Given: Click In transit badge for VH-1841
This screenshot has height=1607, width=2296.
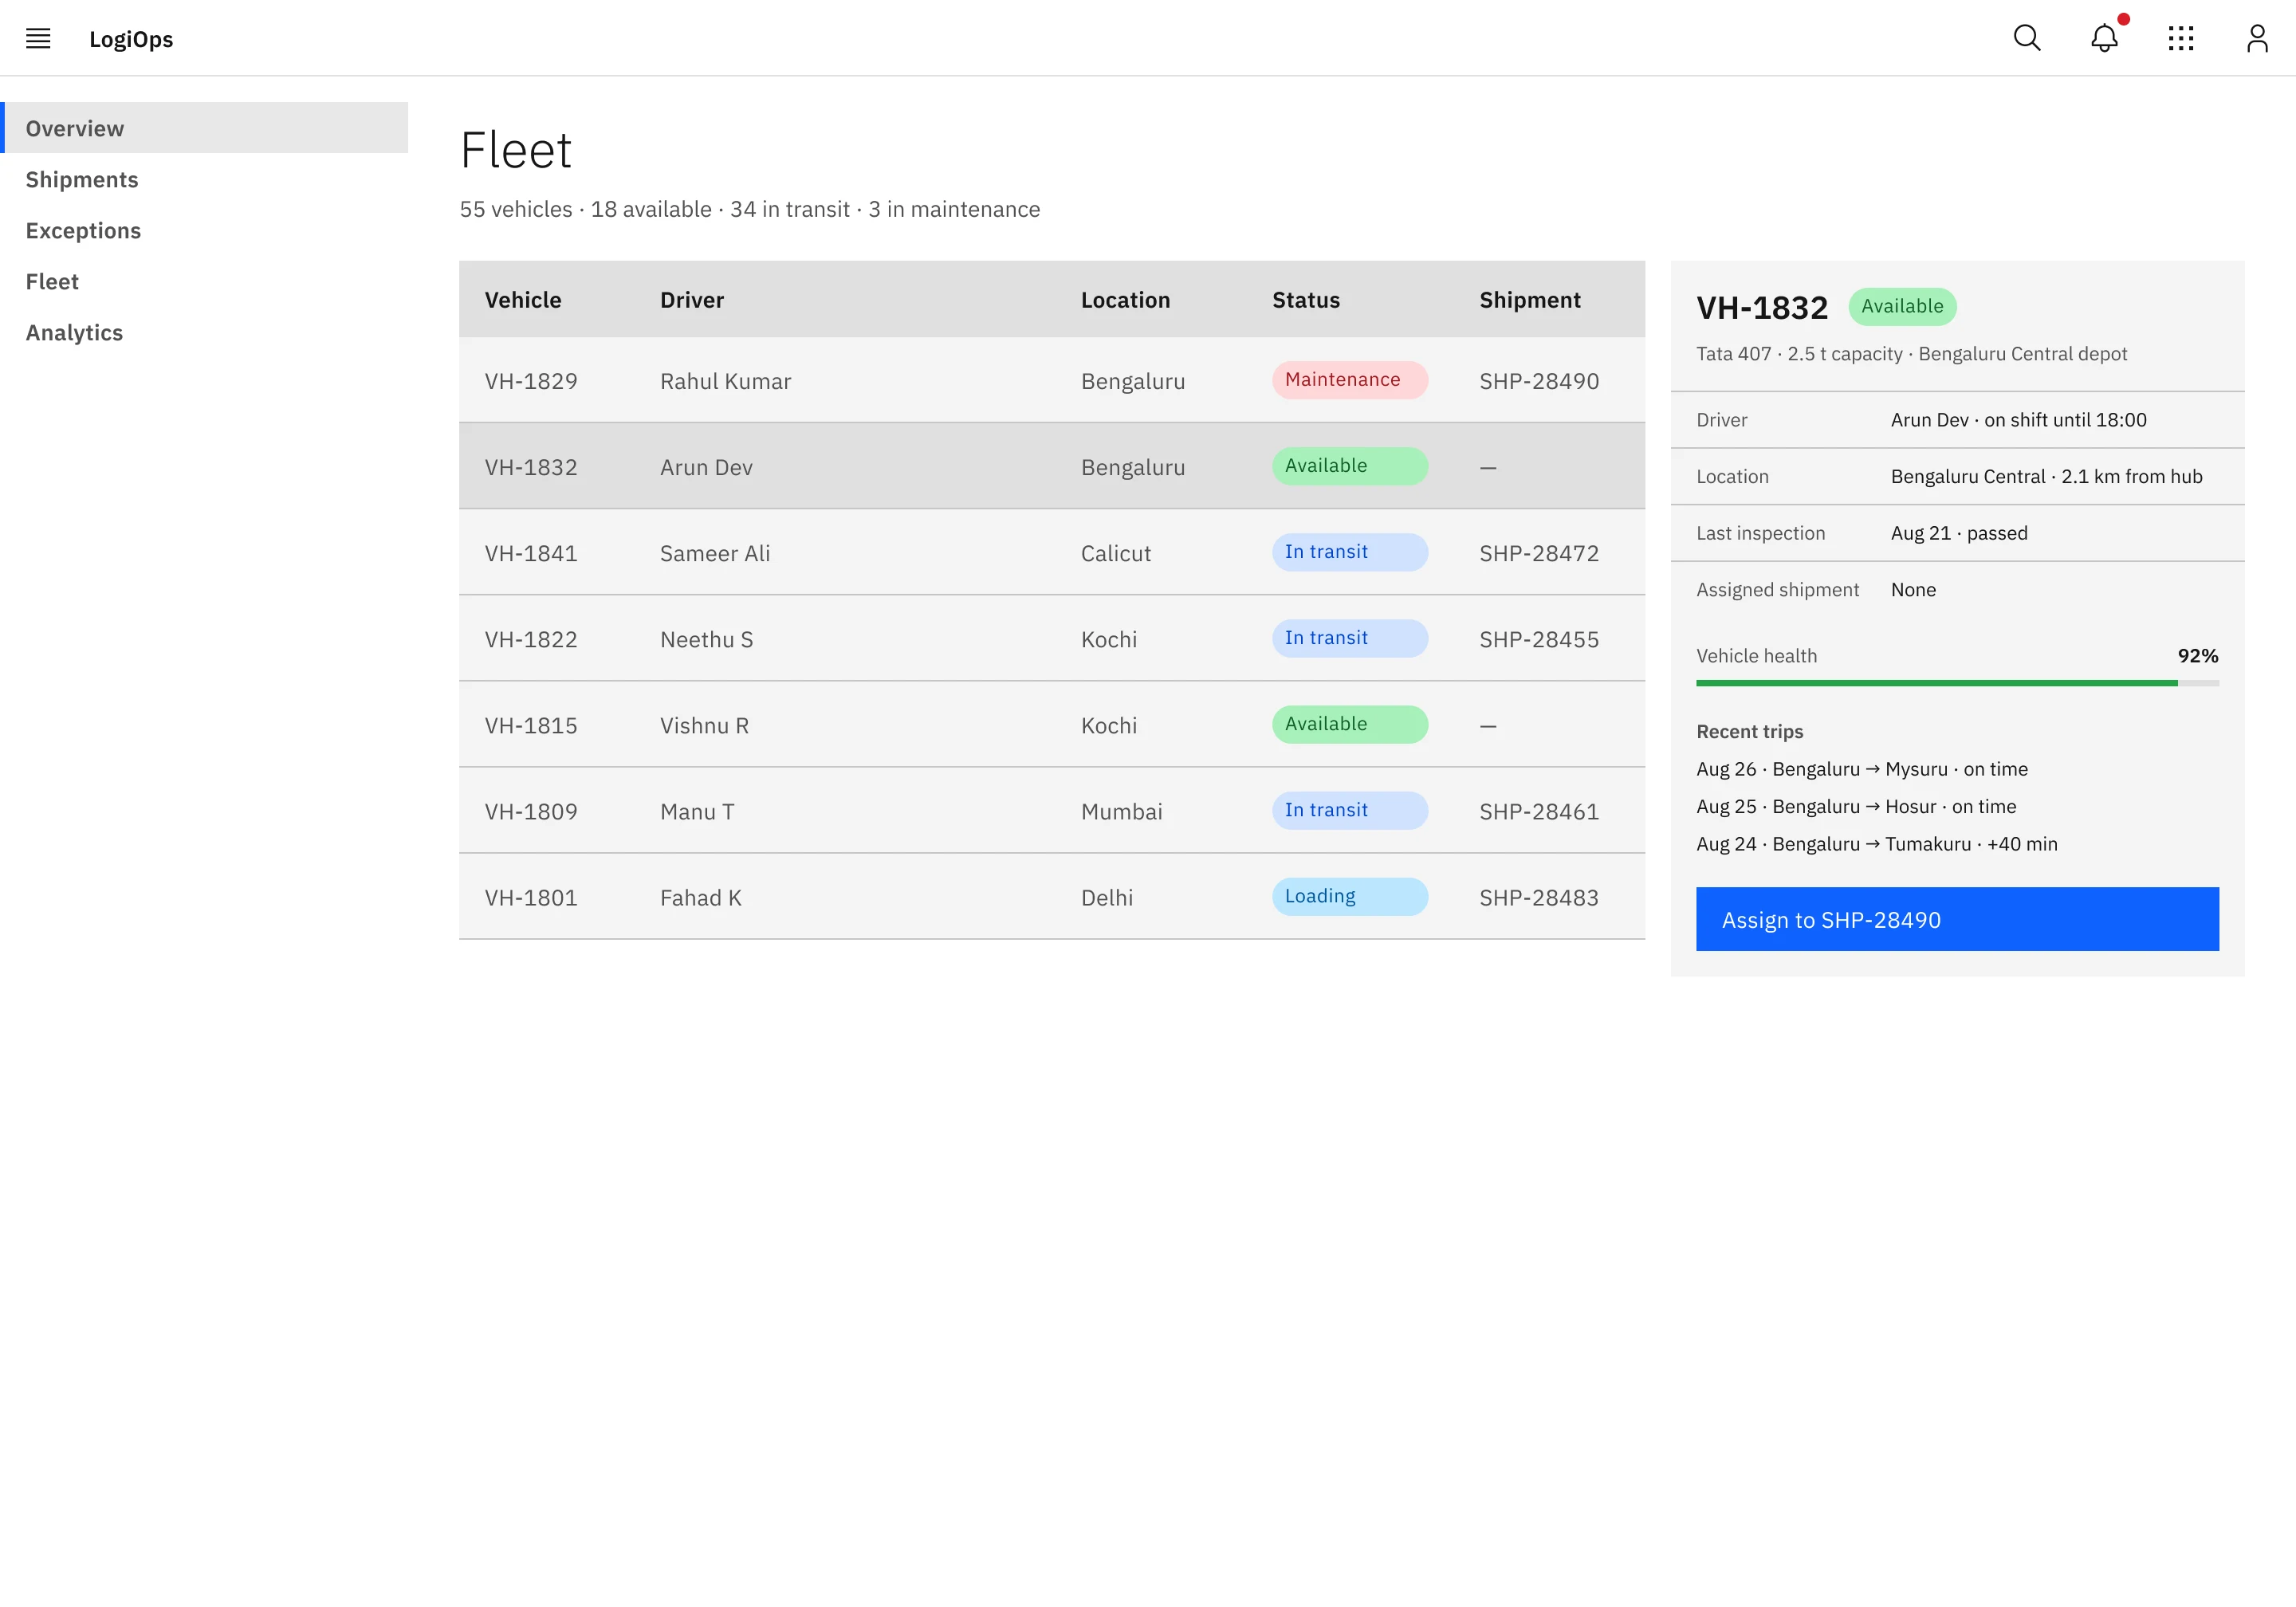Looking at the screenshot, I should [x=1349, y=551].
